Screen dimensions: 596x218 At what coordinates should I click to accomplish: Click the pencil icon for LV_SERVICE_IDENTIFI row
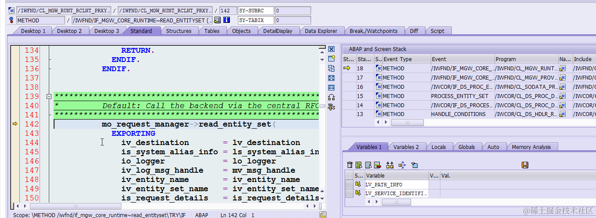[x=358, y=193]
